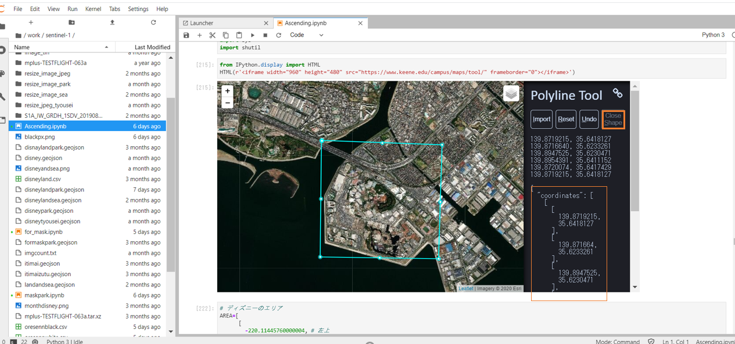Select the itimaizutu.geojson file
Image resolution: width=735 pixels, height=344 pixels.
(x=87, y=274)
